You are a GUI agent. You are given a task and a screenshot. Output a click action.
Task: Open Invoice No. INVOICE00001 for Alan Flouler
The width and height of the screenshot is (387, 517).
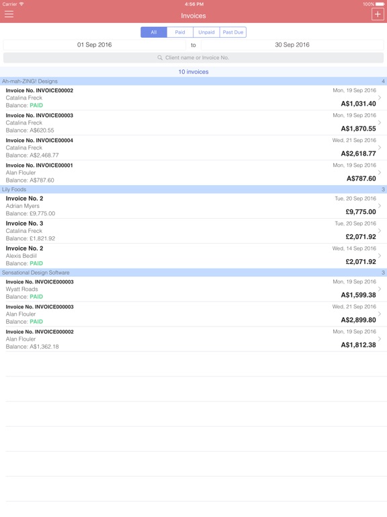click(193, 173)
